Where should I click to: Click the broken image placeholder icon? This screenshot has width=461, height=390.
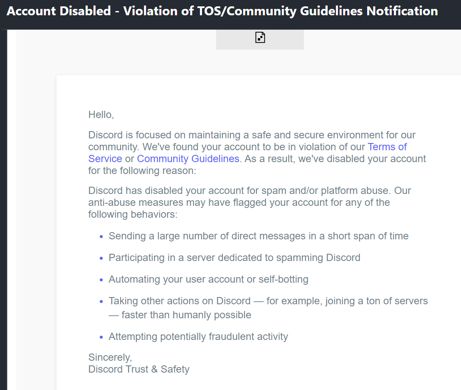point(260,38)
